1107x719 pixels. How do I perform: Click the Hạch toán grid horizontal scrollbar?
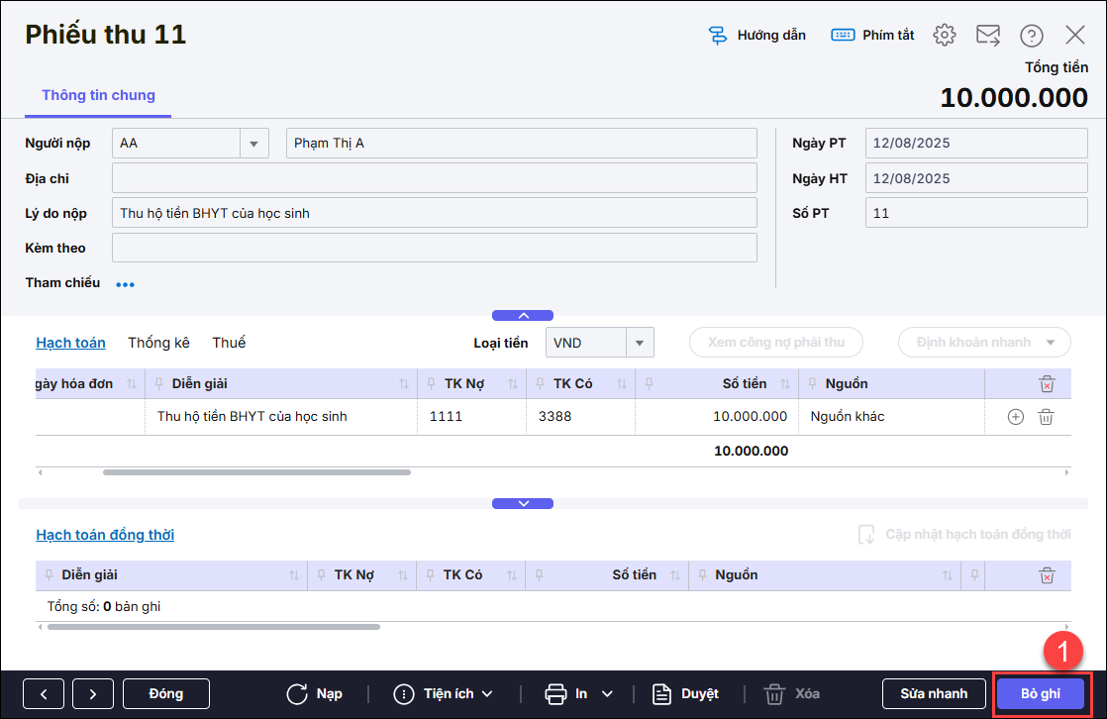(256, 472)
